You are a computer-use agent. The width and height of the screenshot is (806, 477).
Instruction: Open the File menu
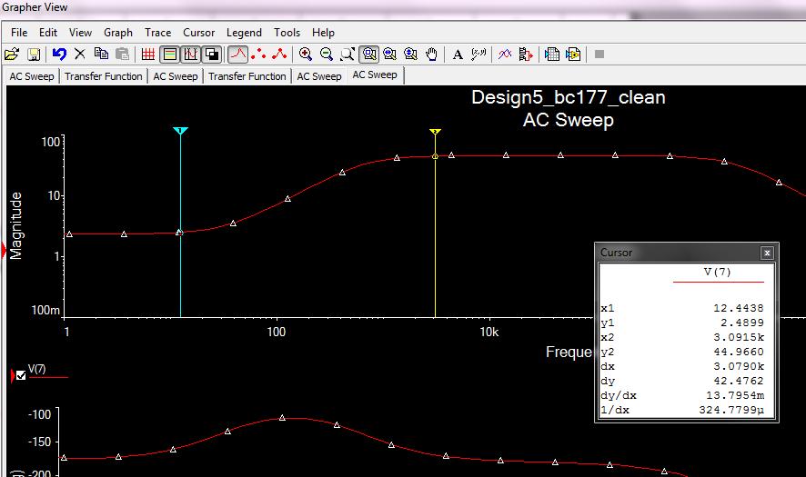(19, 33)
